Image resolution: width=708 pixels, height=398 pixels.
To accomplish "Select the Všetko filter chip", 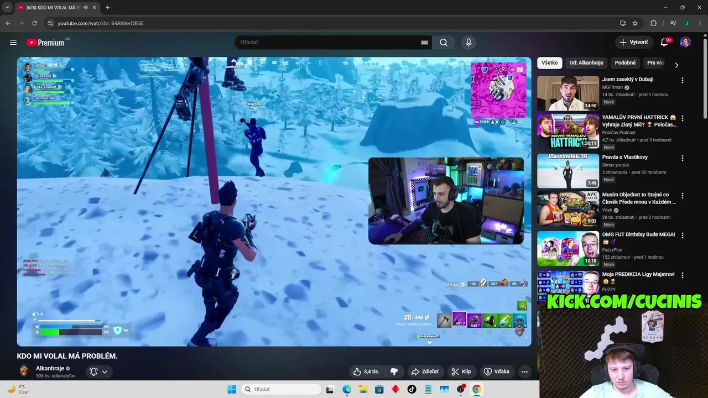I will (x=550, y=62).
